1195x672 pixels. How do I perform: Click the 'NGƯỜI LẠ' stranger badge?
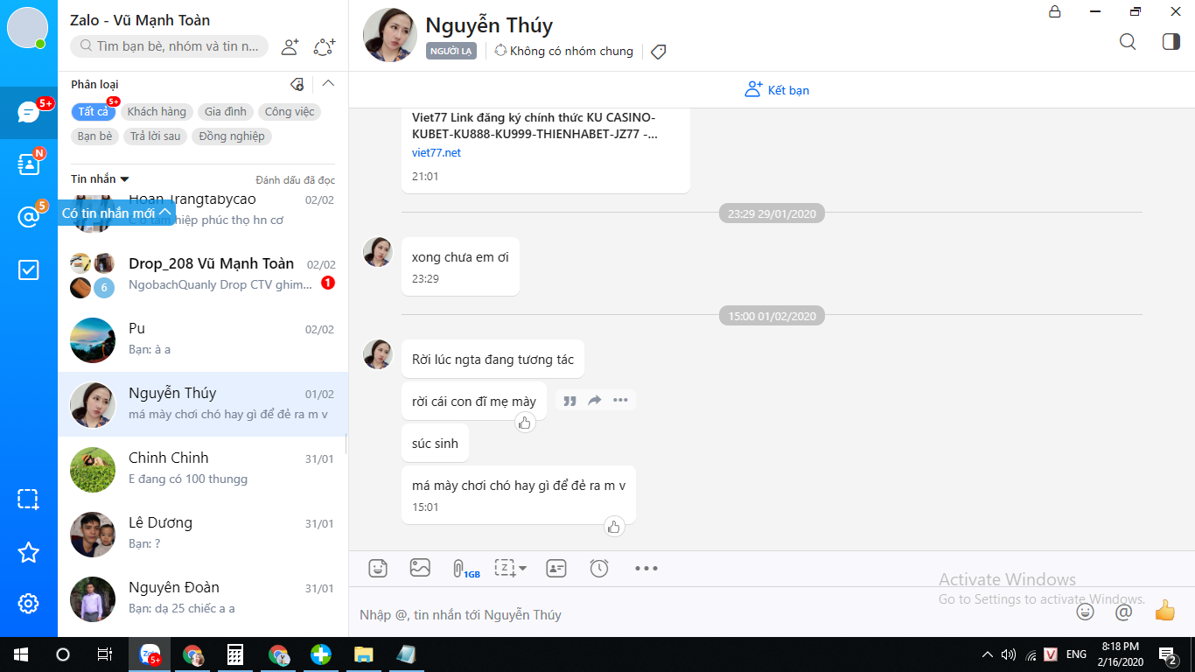451,52
